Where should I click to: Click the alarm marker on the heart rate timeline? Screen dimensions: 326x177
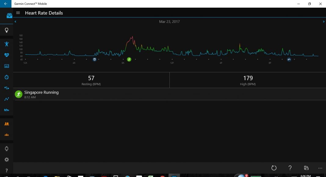(94, 60)
